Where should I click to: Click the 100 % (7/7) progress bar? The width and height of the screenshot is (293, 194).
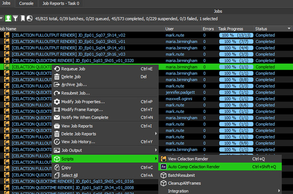pos(236,41)
